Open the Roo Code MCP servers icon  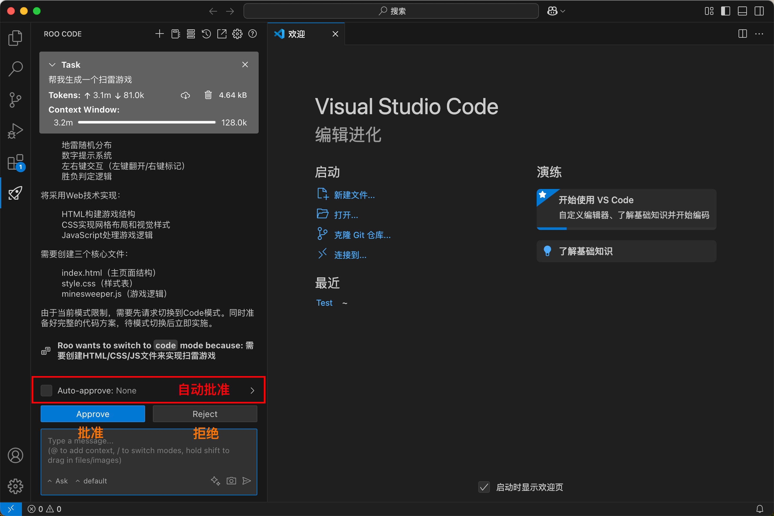[x=191, y=34]
